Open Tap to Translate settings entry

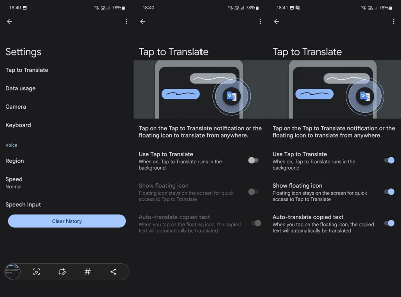pos(27,70)
